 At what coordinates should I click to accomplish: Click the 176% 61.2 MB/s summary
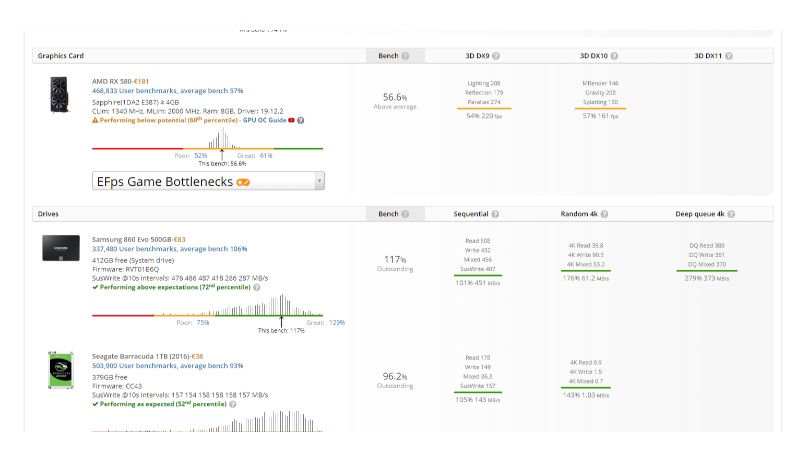pyautogui.click(x=586, y=278)
